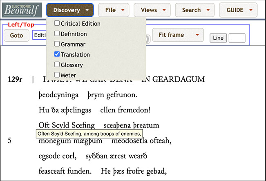This screenshot has height=181, width=266.
Task: Open the File dropdown menu
Action: 114,10
